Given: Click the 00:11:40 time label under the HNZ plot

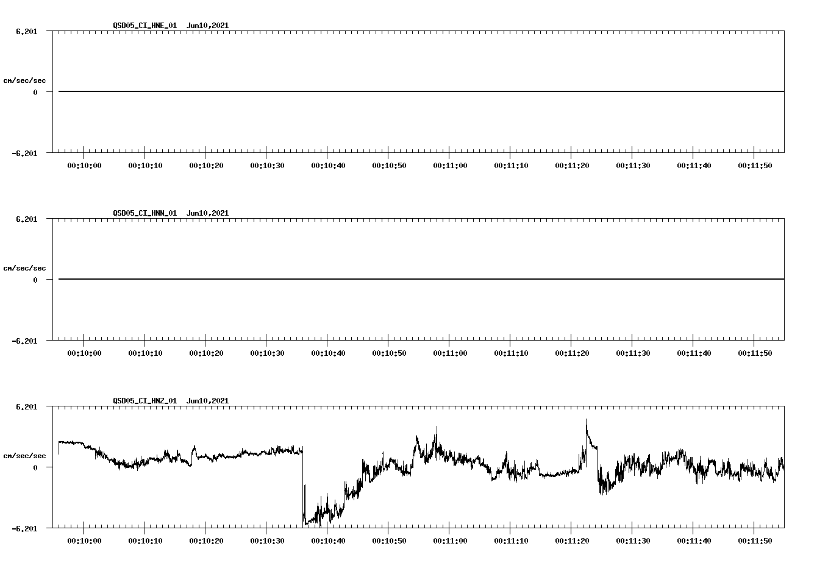Looking at the screenshot, I should click(694, 540).
